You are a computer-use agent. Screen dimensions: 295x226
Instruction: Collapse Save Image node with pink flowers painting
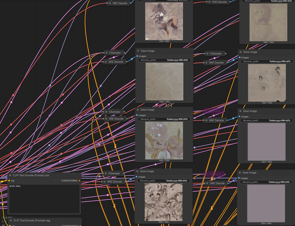(x=138, y=110)
